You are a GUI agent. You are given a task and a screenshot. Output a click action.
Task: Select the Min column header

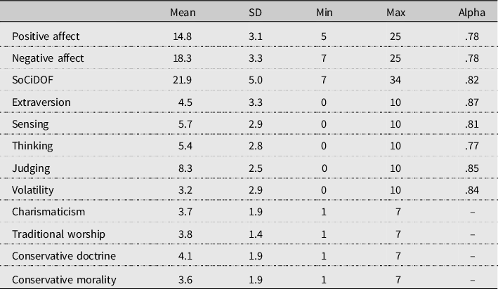(x=325, y=13)
